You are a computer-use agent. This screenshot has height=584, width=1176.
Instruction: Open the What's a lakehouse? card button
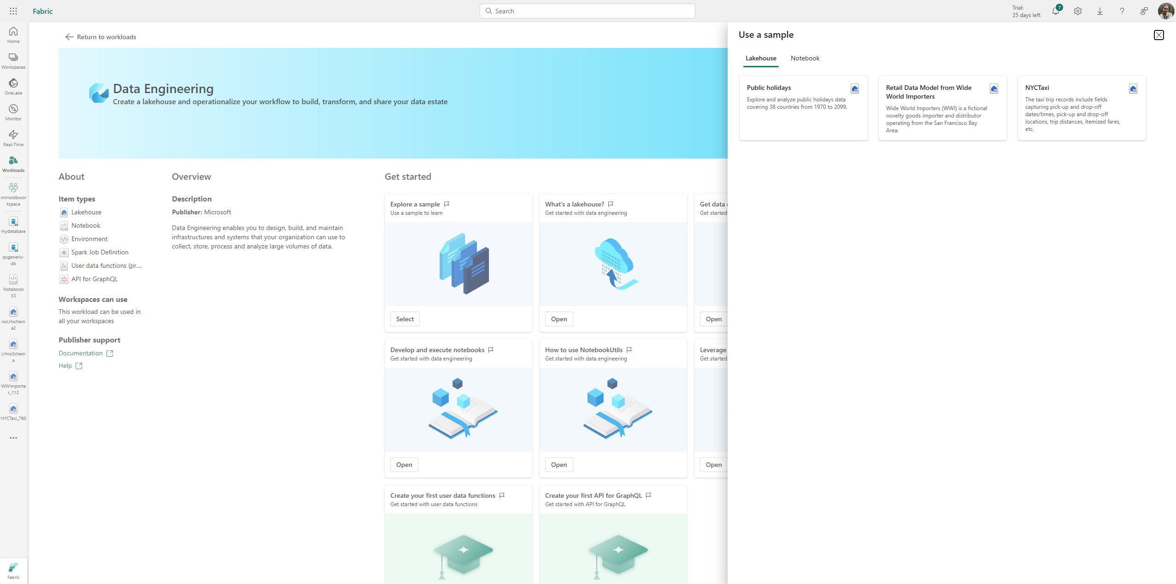(x=559, y=319)
